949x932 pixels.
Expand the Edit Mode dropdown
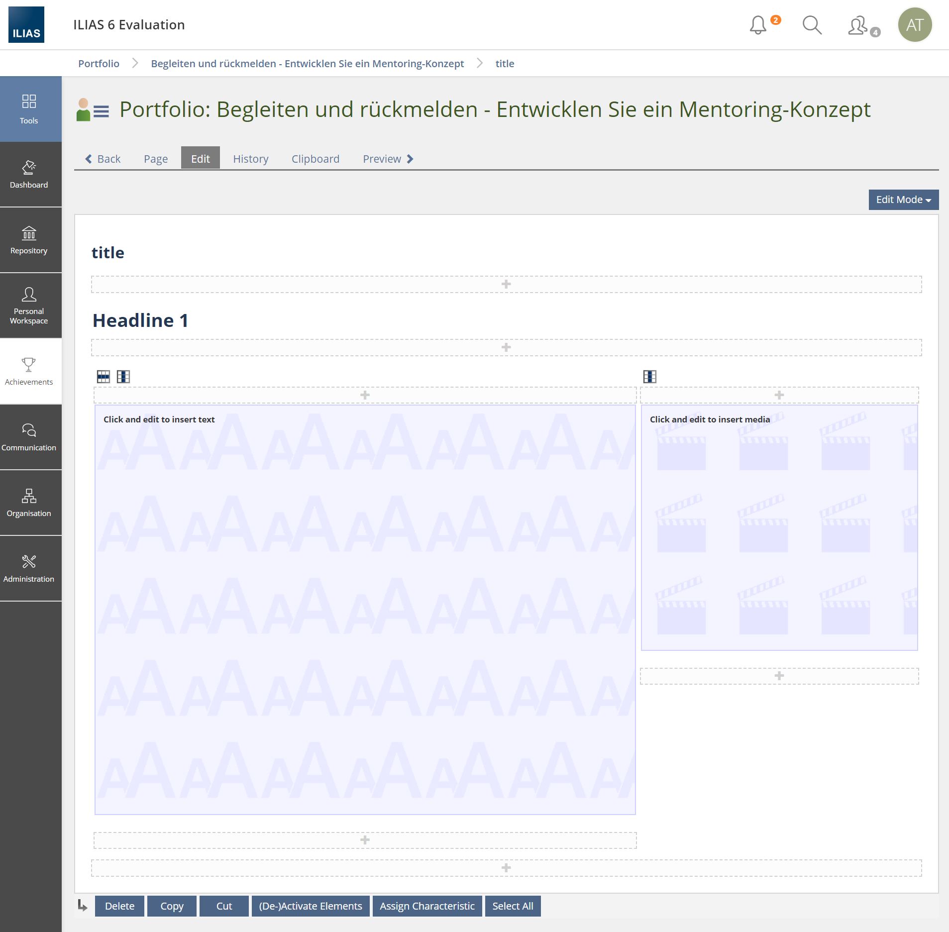pyautogui.click(x=903, y=200)
